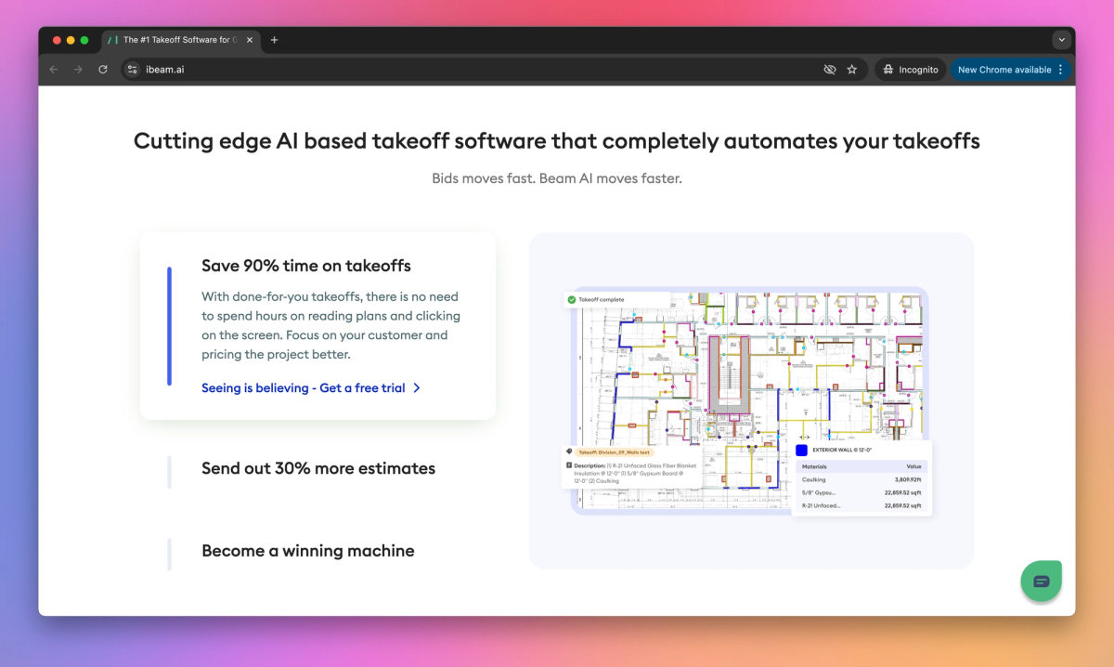Viewport: 1114px width, 667px height.
Task: Select Save 90% time on takeoffs card
Action: [317, 326]
